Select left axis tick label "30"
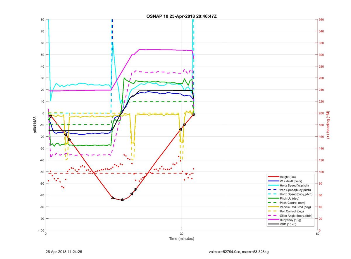This screenshot has height=259, width=351. [x=42, y=78]
